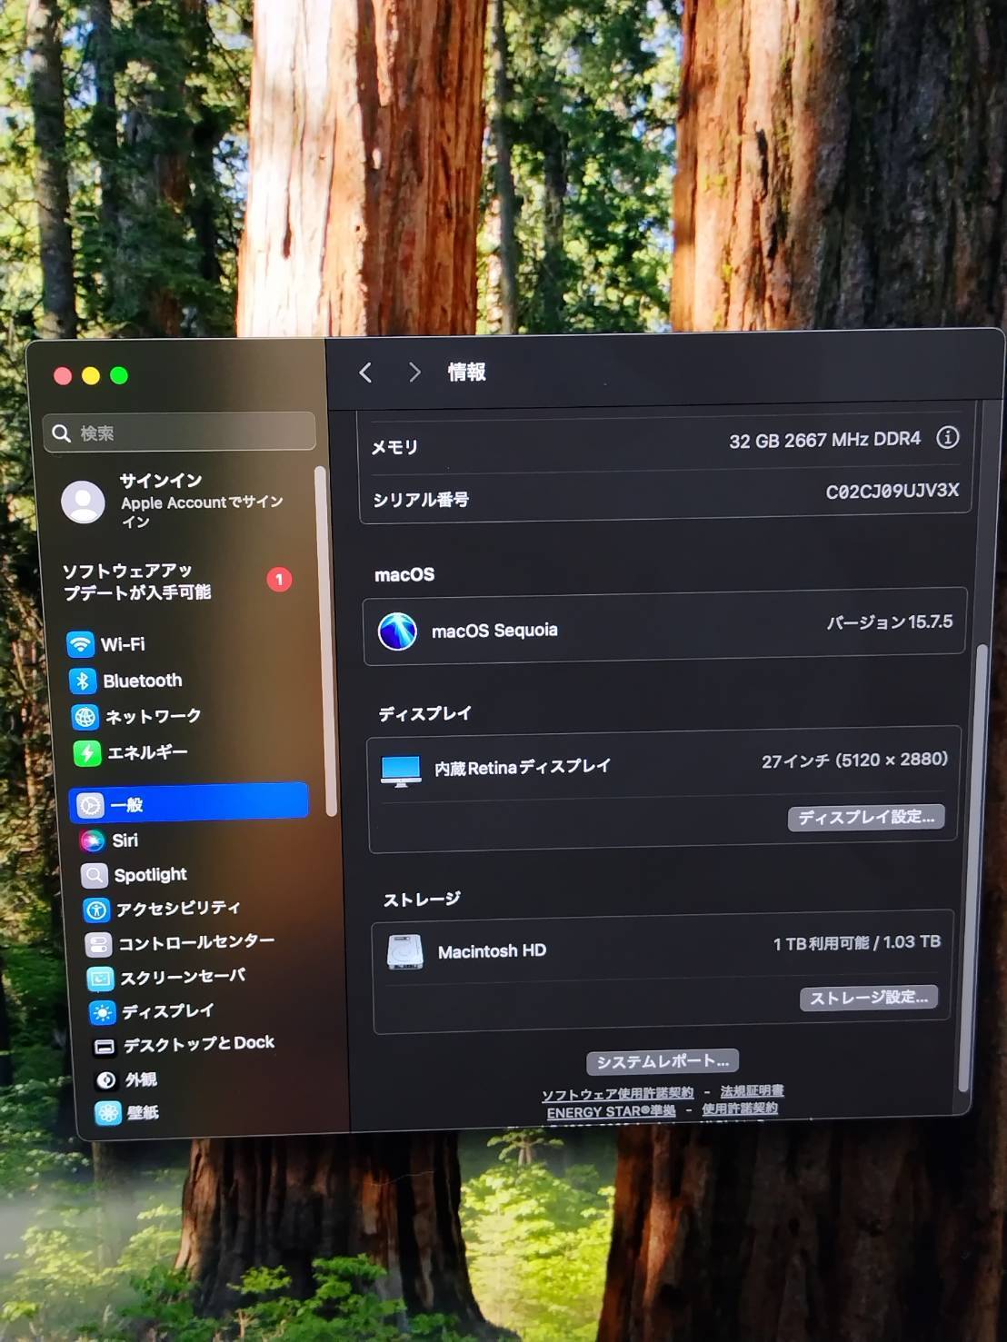Open the Siri icon in sidebar

point(92,840)
